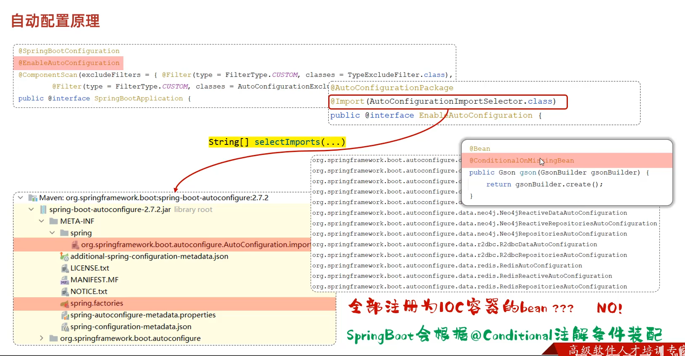The image size is (685, 356).
Task: Click the Maven library icon in the tree
Action: click(x=33, y=198)
